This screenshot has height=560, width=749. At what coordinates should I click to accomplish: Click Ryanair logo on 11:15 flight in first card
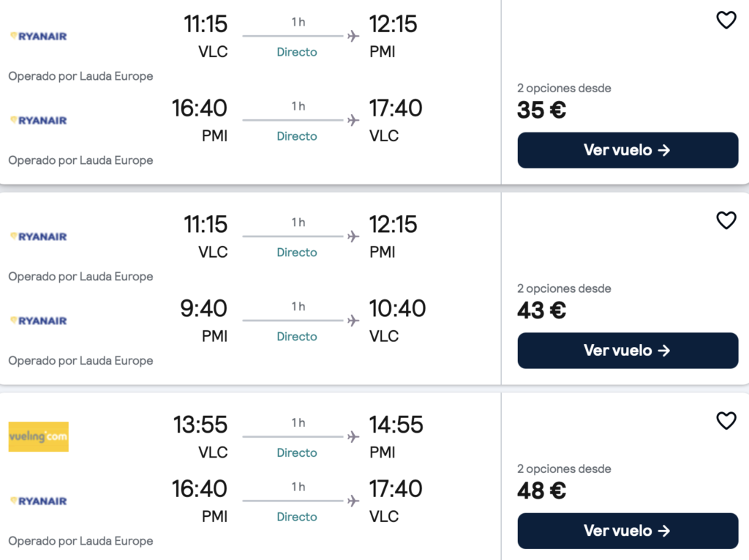pyautogui.click(x=39, y=37)
